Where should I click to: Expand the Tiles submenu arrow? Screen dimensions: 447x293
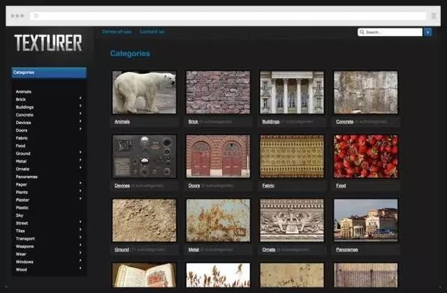80,230
